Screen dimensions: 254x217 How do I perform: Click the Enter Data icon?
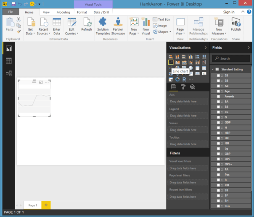point(57,26)
